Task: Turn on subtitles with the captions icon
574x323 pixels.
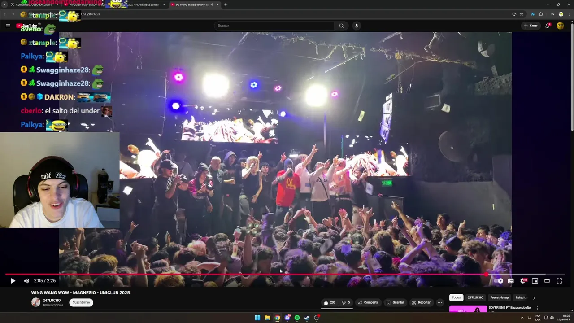Action: [511, 281]
